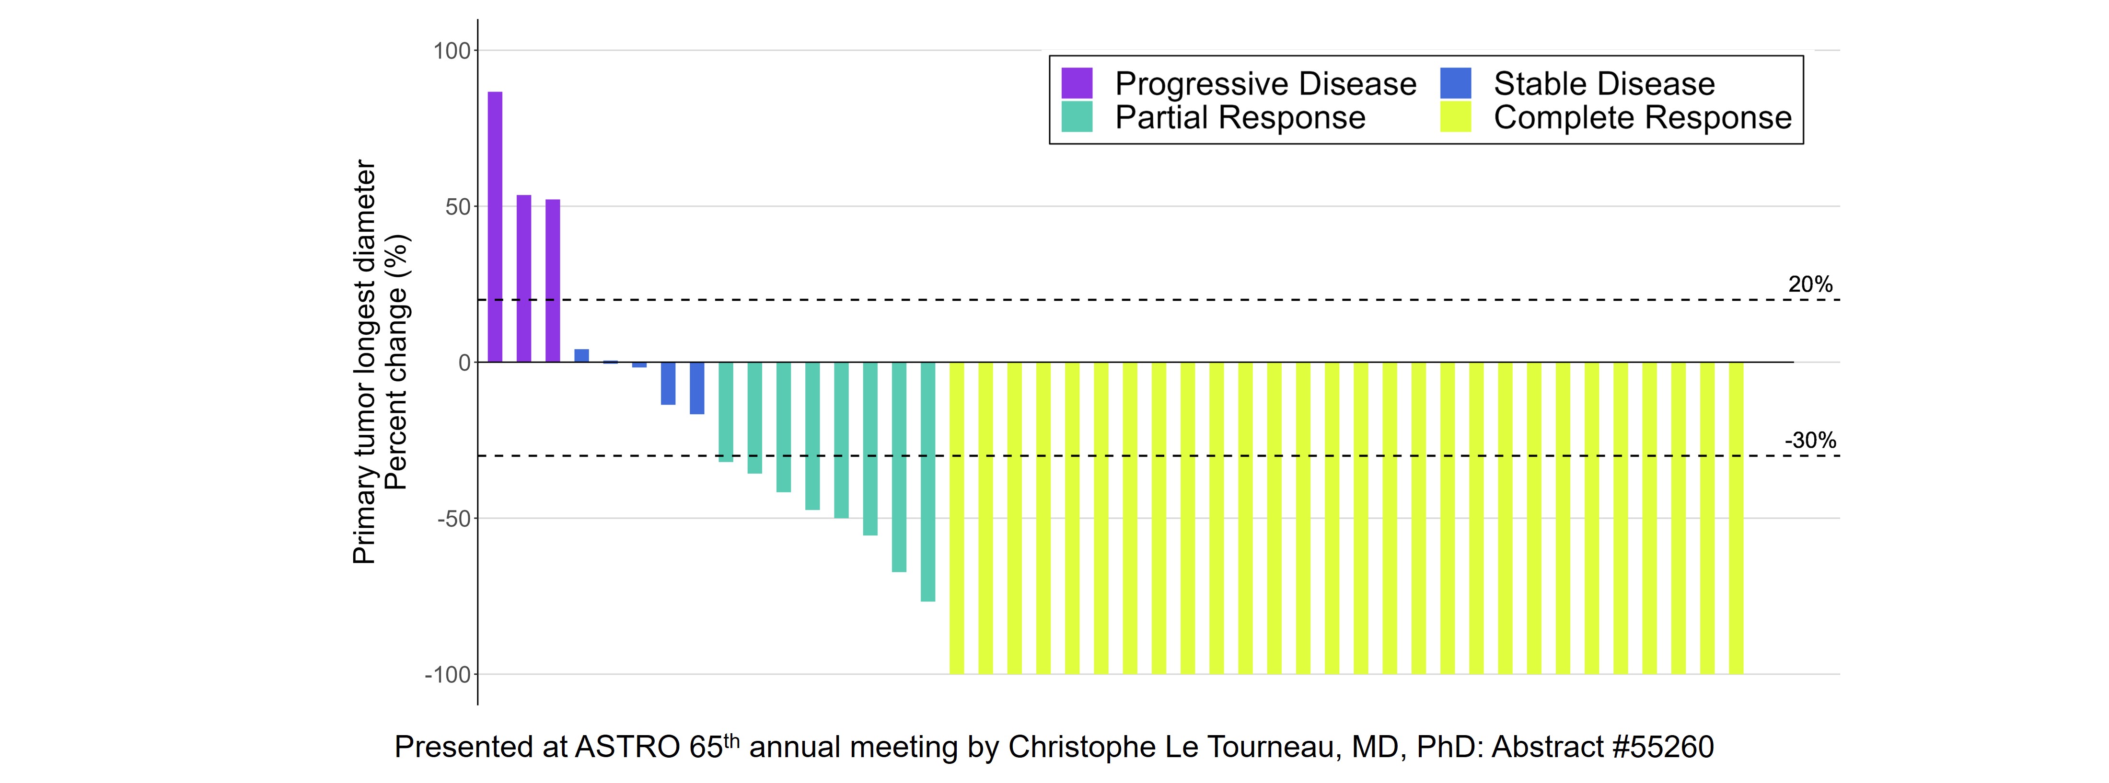This screenshot has height=783, width=2109.
Task: Click the "0" y-axis tick label
Action: click(464, 363)
